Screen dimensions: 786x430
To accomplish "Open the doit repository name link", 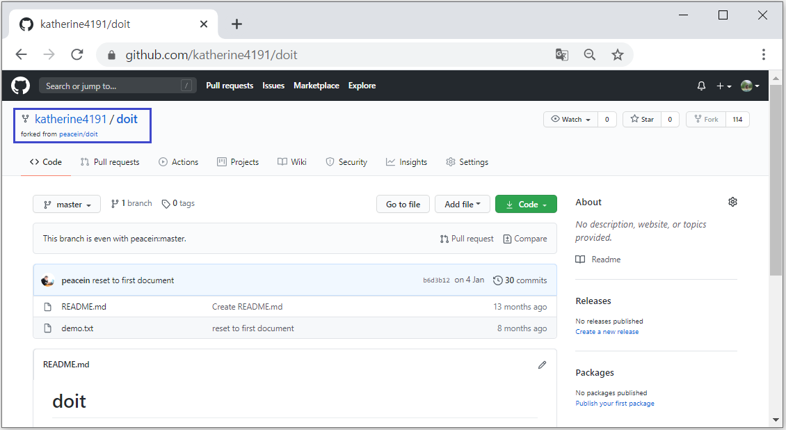I will (x=127, y=119).
